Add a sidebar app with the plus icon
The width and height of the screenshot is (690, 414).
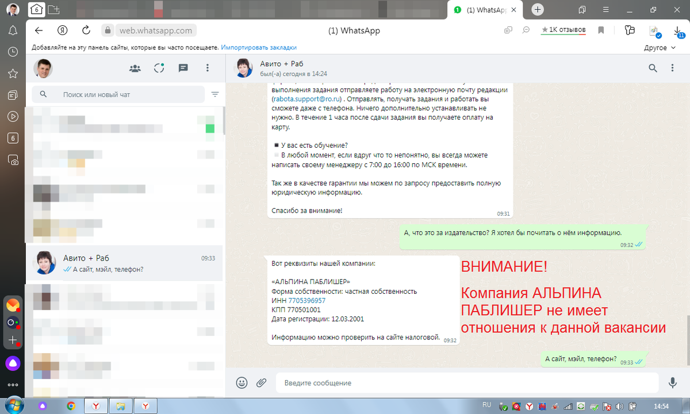(x=13, y=340)
